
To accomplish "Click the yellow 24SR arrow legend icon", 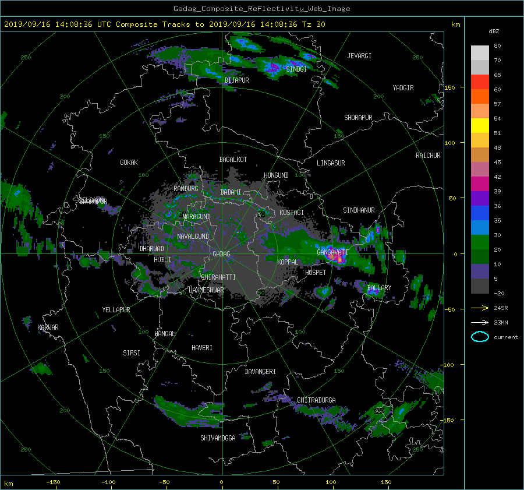I will click(x=480, y=308).
